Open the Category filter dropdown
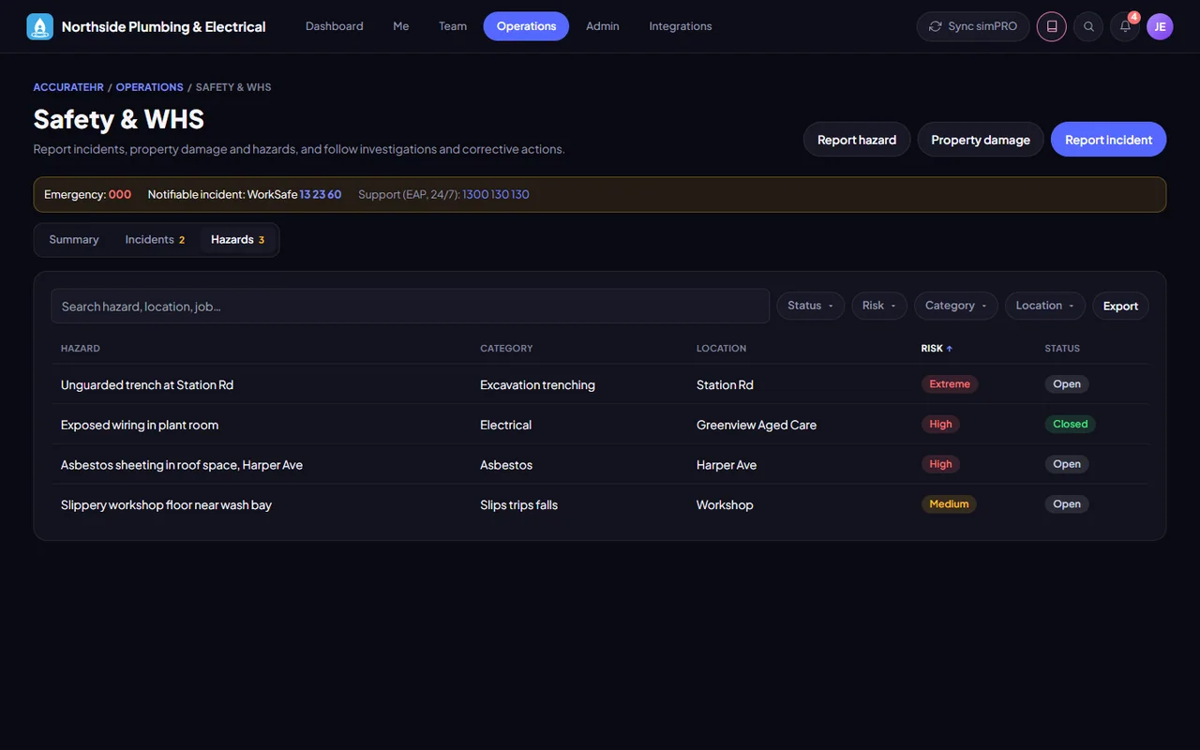Viewport: 1200px width, 750px height. (955, 306)
